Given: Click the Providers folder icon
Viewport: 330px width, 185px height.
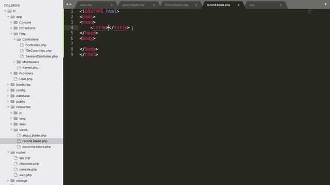Looking at the screenshot, I should tap(15, 73).
